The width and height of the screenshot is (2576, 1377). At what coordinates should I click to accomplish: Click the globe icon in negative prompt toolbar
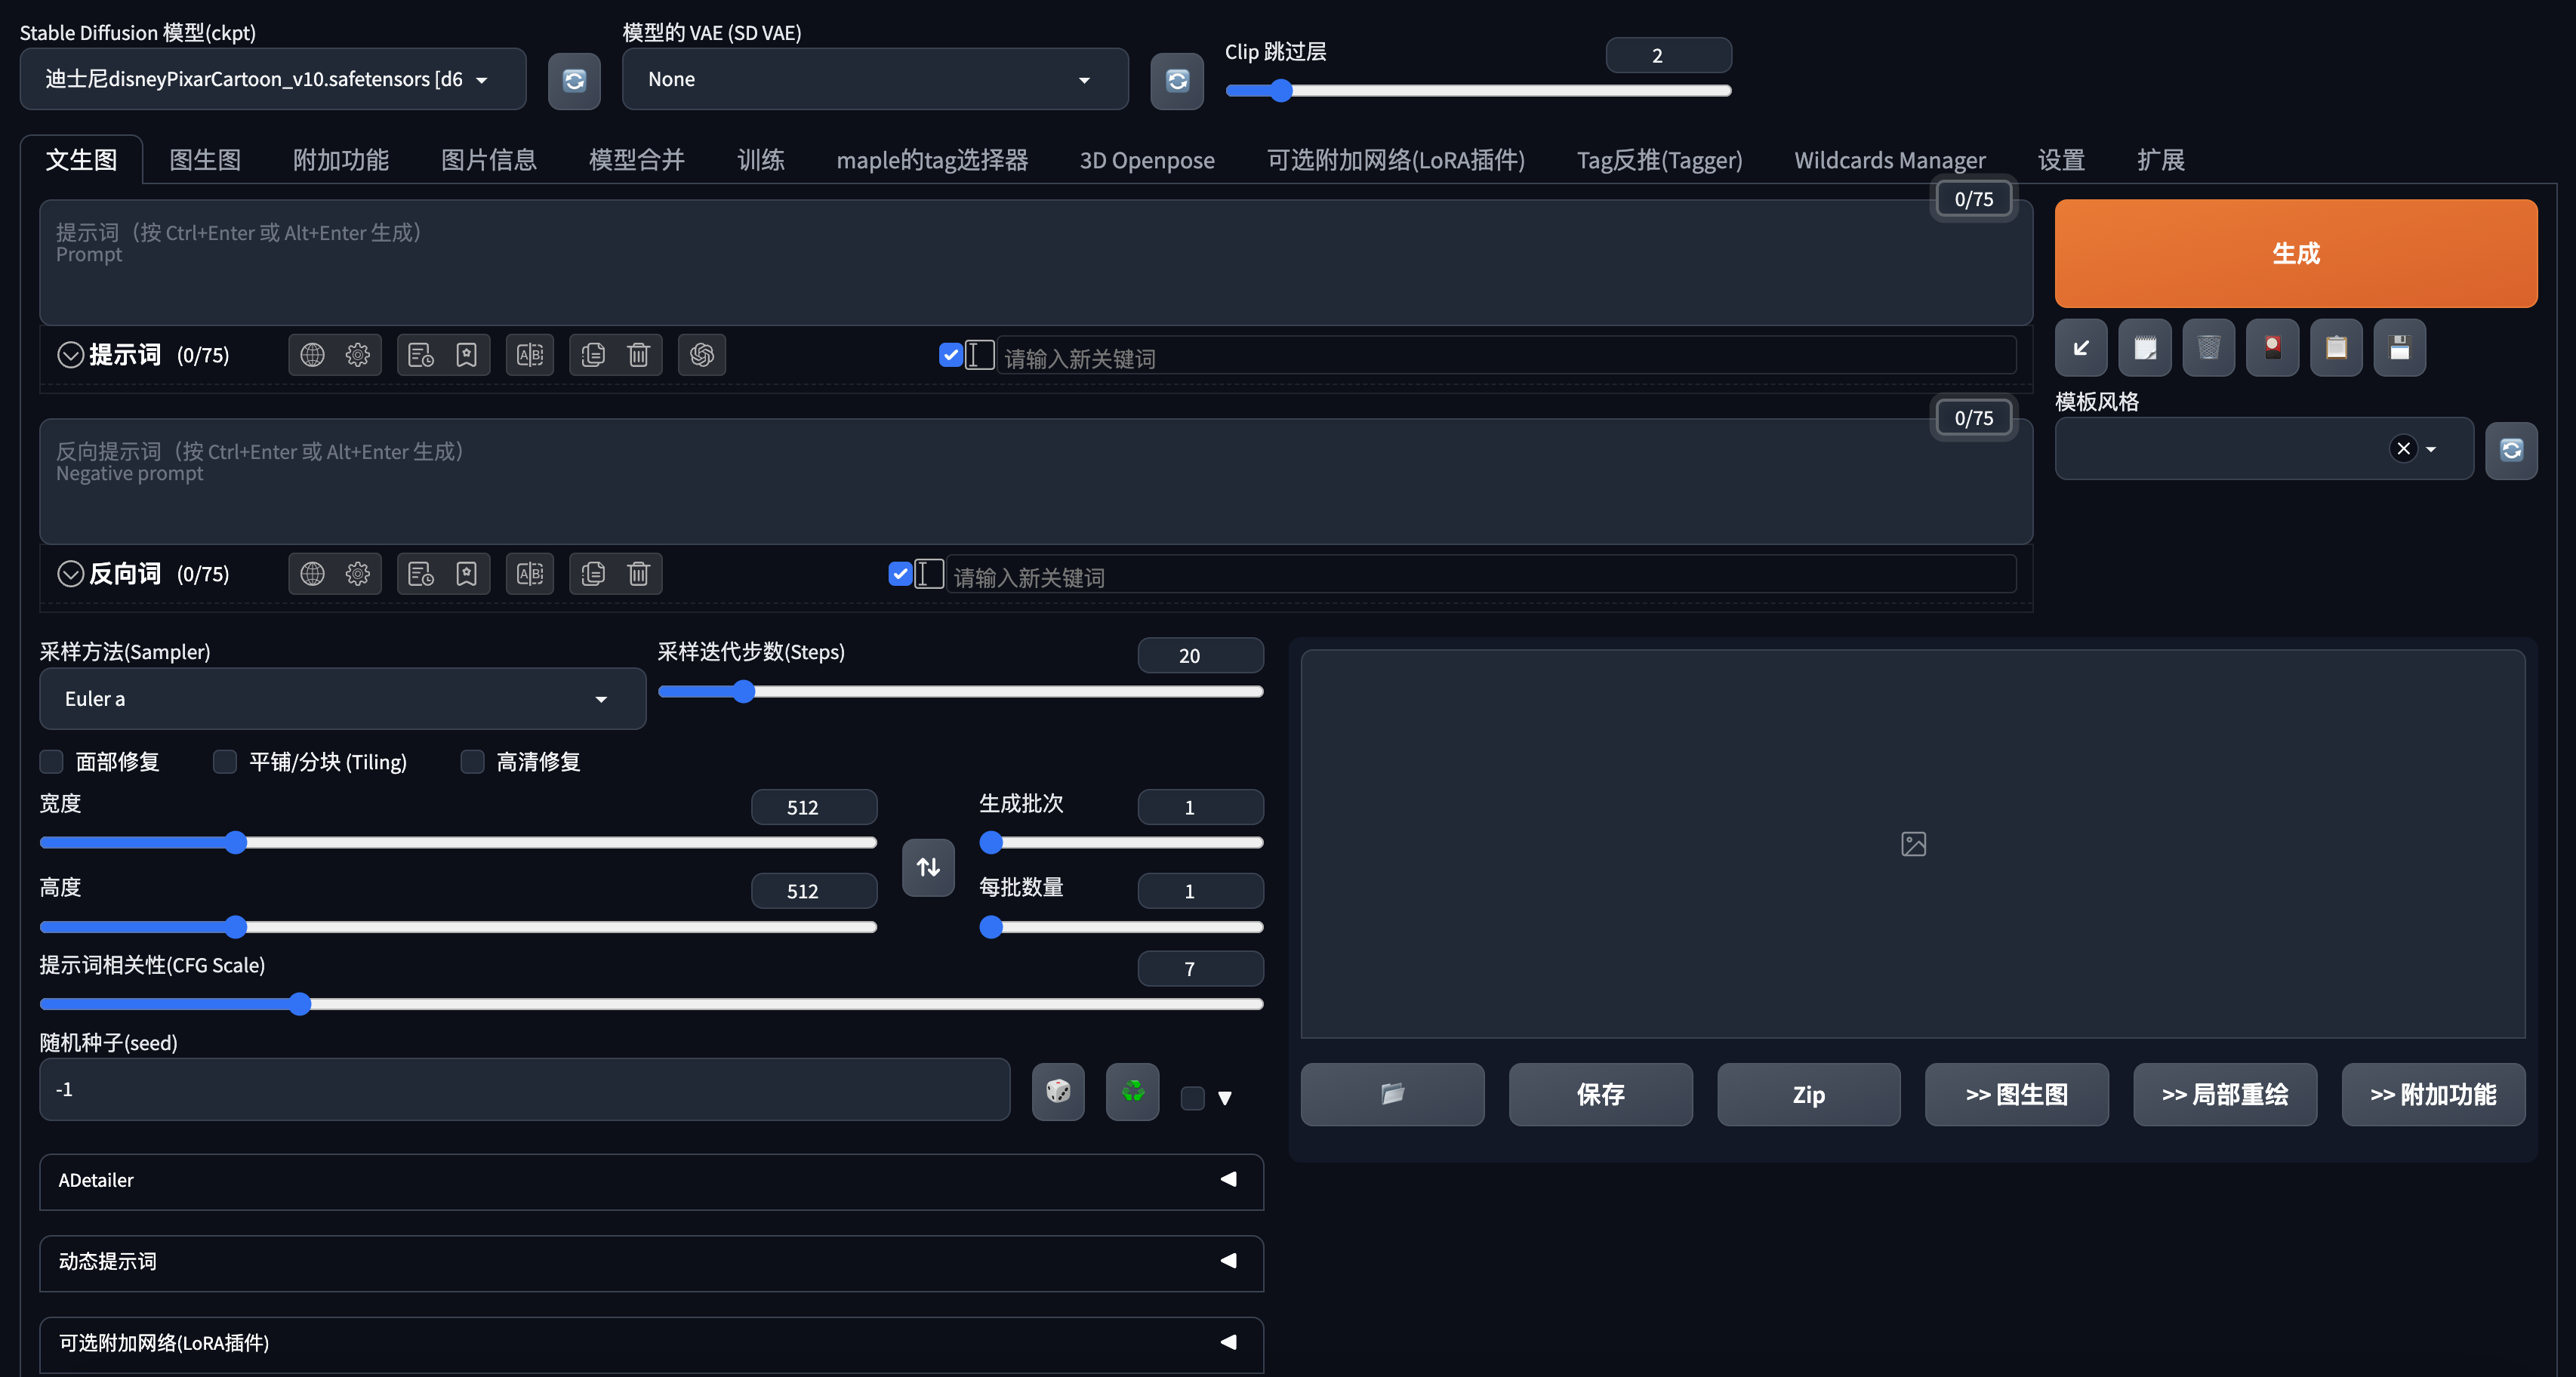click(312, 574)
